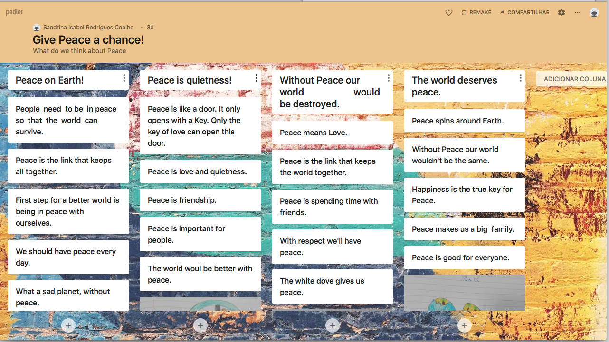Select post 'Peace is the link that keeps all together.'
Viewport: 609px width, 342px height.
pyautogui.click(x=68, y=166)
